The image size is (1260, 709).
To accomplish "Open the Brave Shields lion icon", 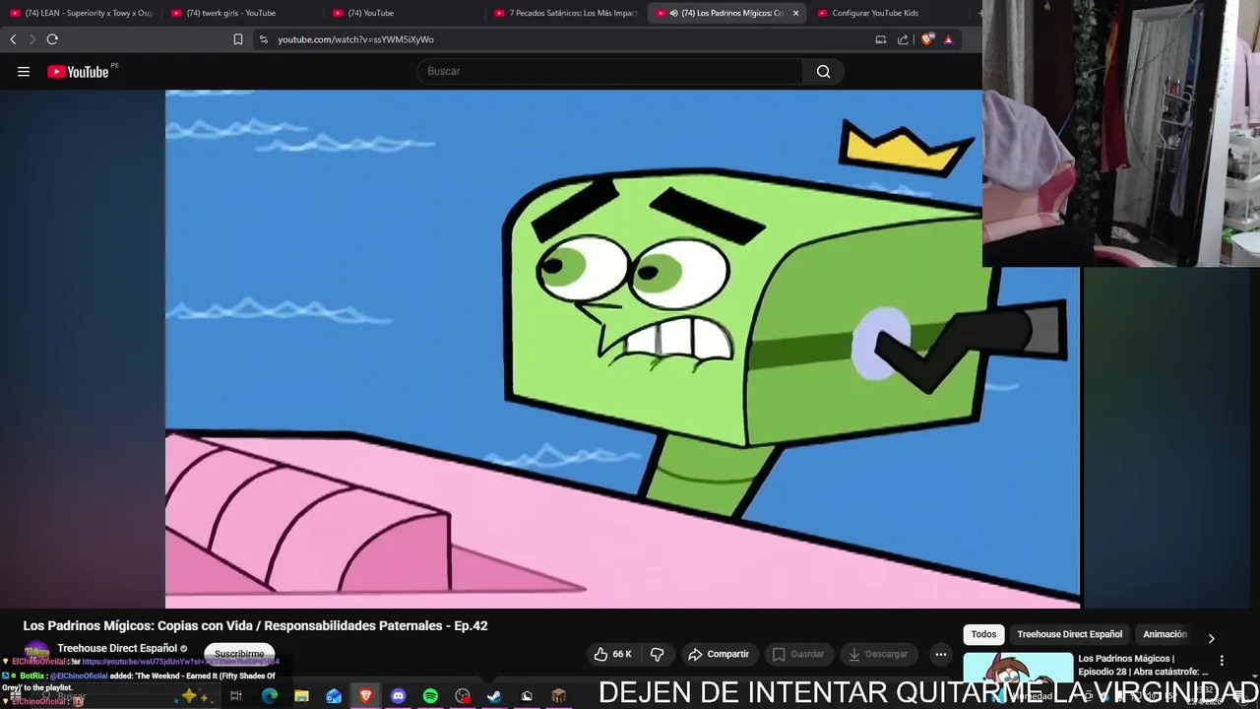I will click(x=926, y=39).
